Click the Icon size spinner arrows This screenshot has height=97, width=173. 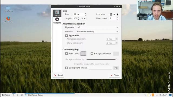pos(118,14)
